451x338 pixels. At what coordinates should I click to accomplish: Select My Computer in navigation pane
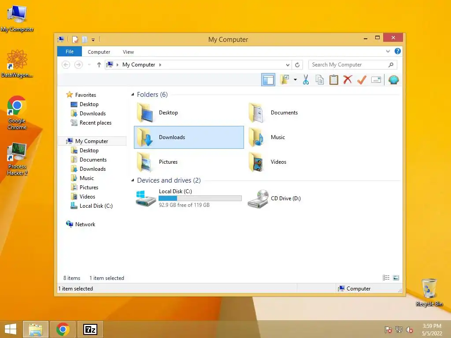92,141
